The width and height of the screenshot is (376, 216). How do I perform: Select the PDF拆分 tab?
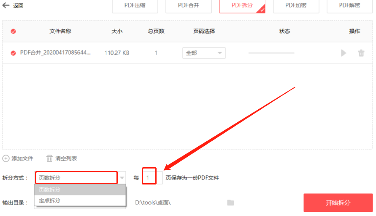coord(242,6)
